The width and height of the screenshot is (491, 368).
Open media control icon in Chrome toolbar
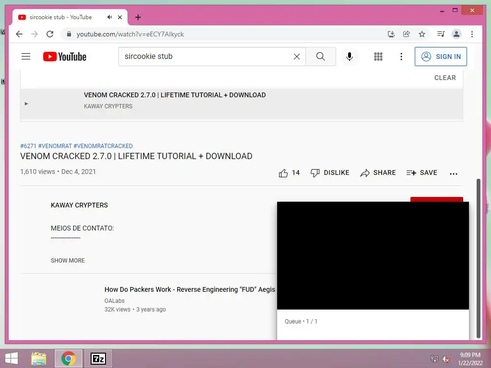441,34
